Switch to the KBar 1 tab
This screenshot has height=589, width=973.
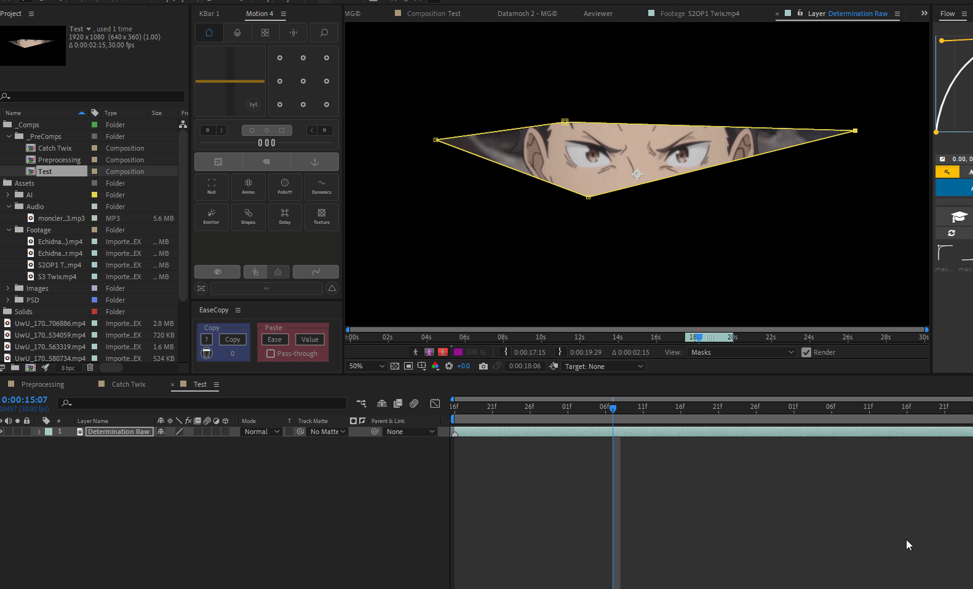(x=209, y=14)
